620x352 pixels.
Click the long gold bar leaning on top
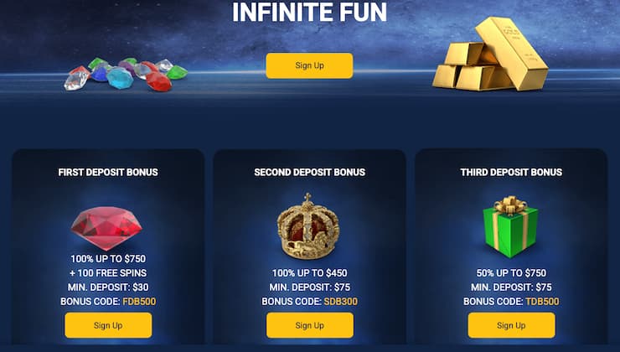(x=512, y=53)
